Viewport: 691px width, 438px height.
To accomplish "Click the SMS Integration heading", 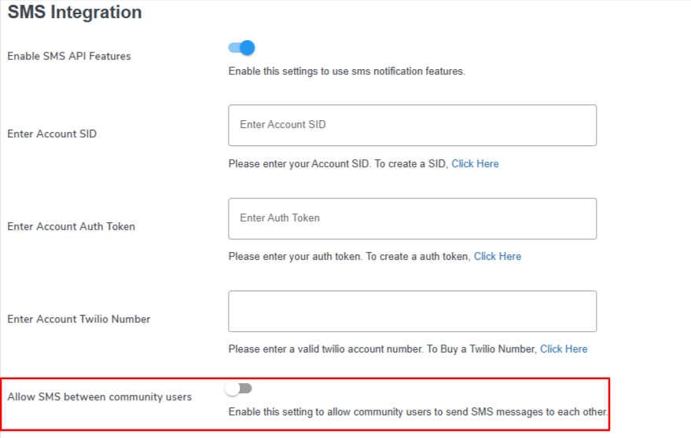I will pos(75,13).
